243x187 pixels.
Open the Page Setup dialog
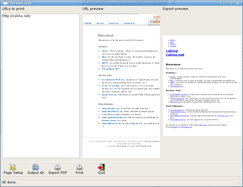[13, 169]
